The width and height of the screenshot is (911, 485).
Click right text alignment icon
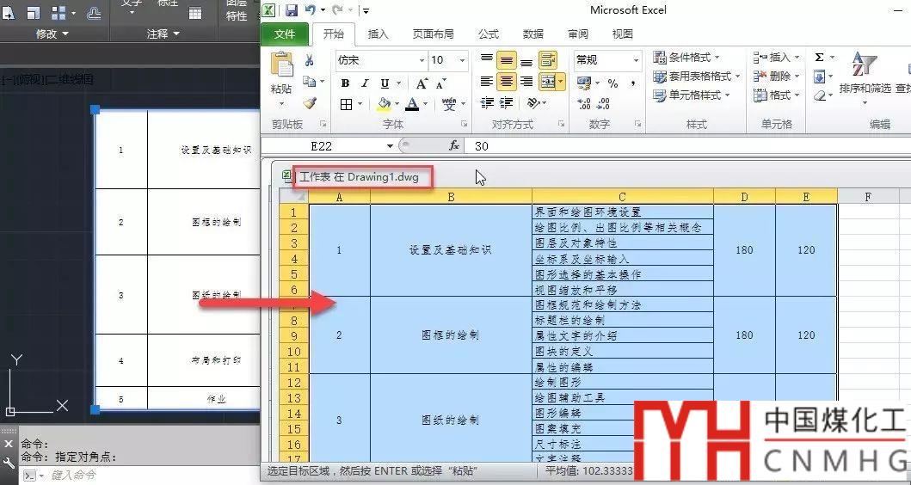(x=526, y=82)
